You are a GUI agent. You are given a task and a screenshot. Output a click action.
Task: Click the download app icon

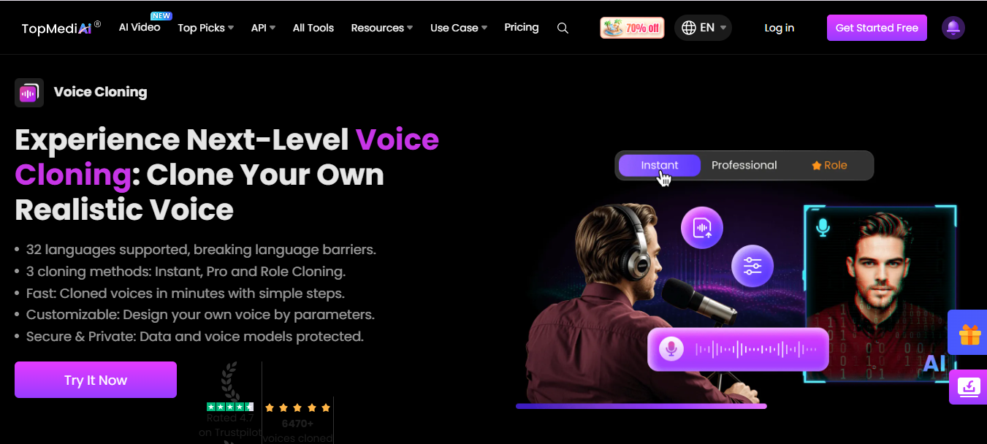coord(969,386)
